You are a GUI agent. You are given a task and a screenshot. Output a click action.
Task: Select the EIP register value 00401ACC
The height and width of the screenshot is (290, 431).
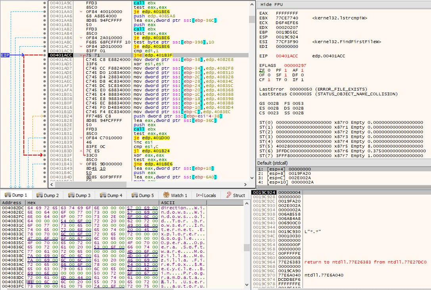287,56
